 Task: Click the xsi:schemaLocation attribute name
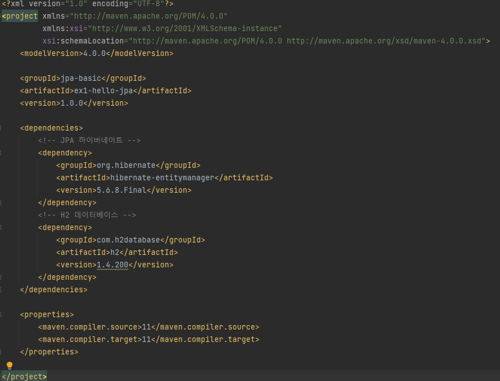[x=83, y=41]
